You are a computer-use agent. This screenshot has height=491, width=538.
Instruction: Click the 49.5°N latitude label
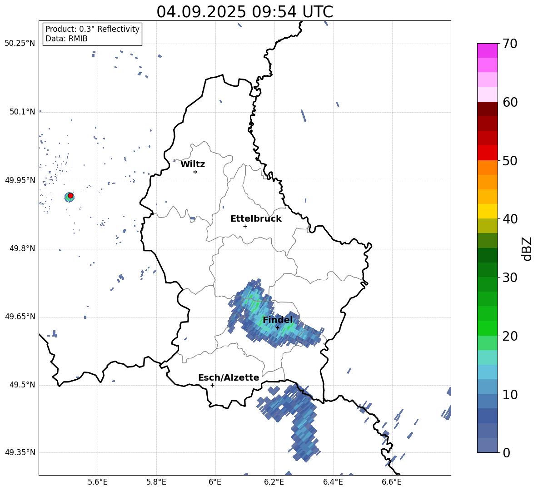[x=22, y=385]
